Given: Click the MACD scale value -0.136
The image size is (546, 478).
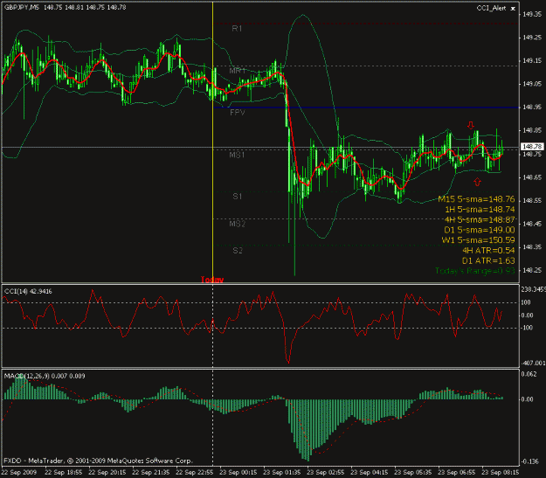Looking at the screenshot, I should (529, 461).
